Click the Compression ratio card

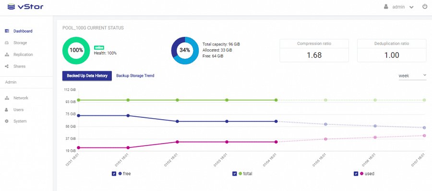pos(314,51)
